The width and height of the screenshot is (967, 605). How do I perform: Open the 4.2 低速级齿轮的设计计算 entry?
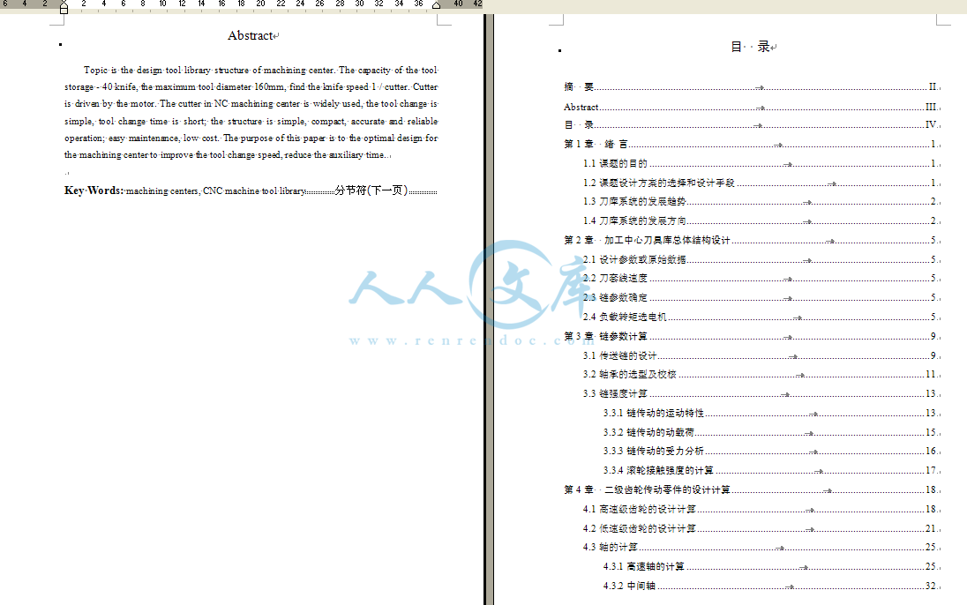[x=761, y=528]
